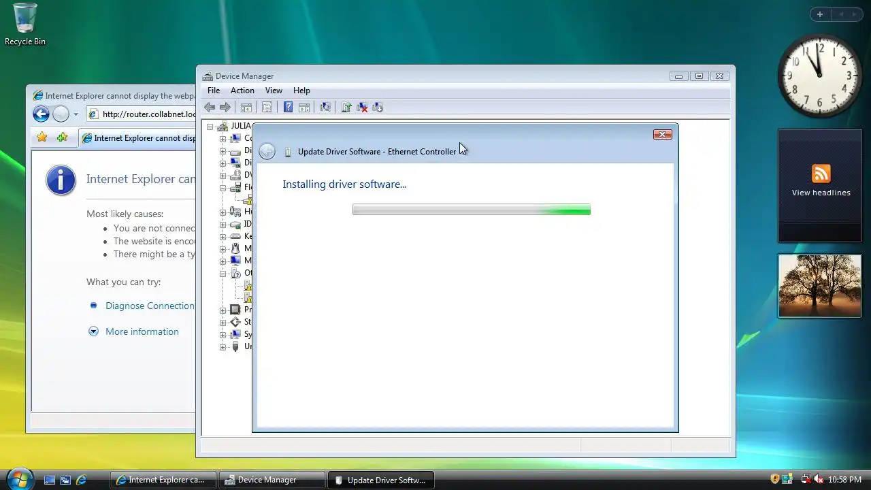Click the muted volume tray icon
This screenshot has height=490, width=871.
(819, 480)
